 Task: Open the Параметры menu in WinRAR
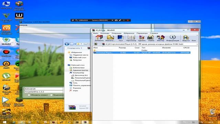click(142, 33)
